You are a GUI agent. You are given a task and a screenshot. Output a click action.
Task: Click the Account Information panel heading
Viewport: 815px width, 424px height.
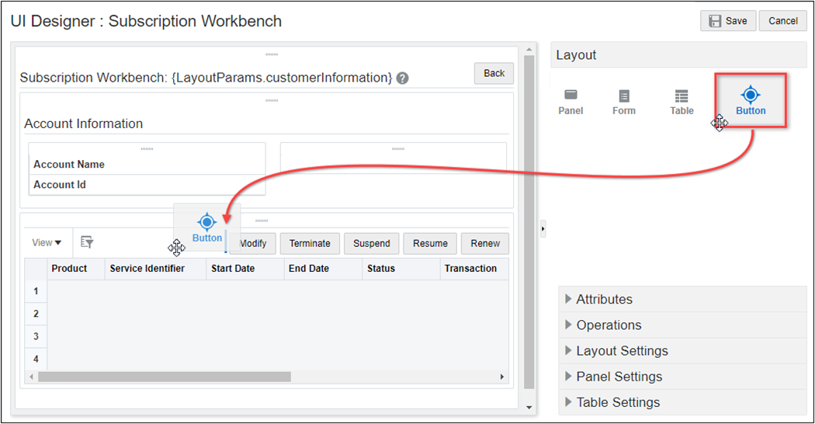pos(83,123)
